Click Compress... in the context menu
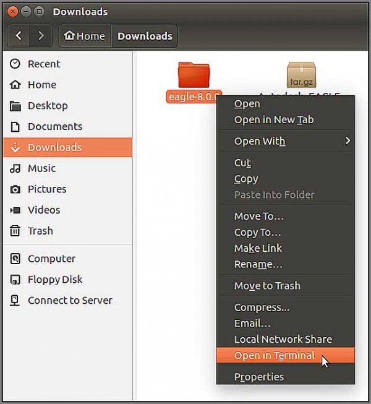The width and height of the screenshot is (371, 404). pyautogui.click(x=262, y=307)
